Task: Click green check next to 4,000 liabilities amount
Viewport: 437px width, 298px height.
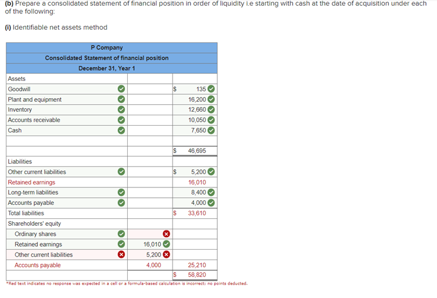Action: 212,203
